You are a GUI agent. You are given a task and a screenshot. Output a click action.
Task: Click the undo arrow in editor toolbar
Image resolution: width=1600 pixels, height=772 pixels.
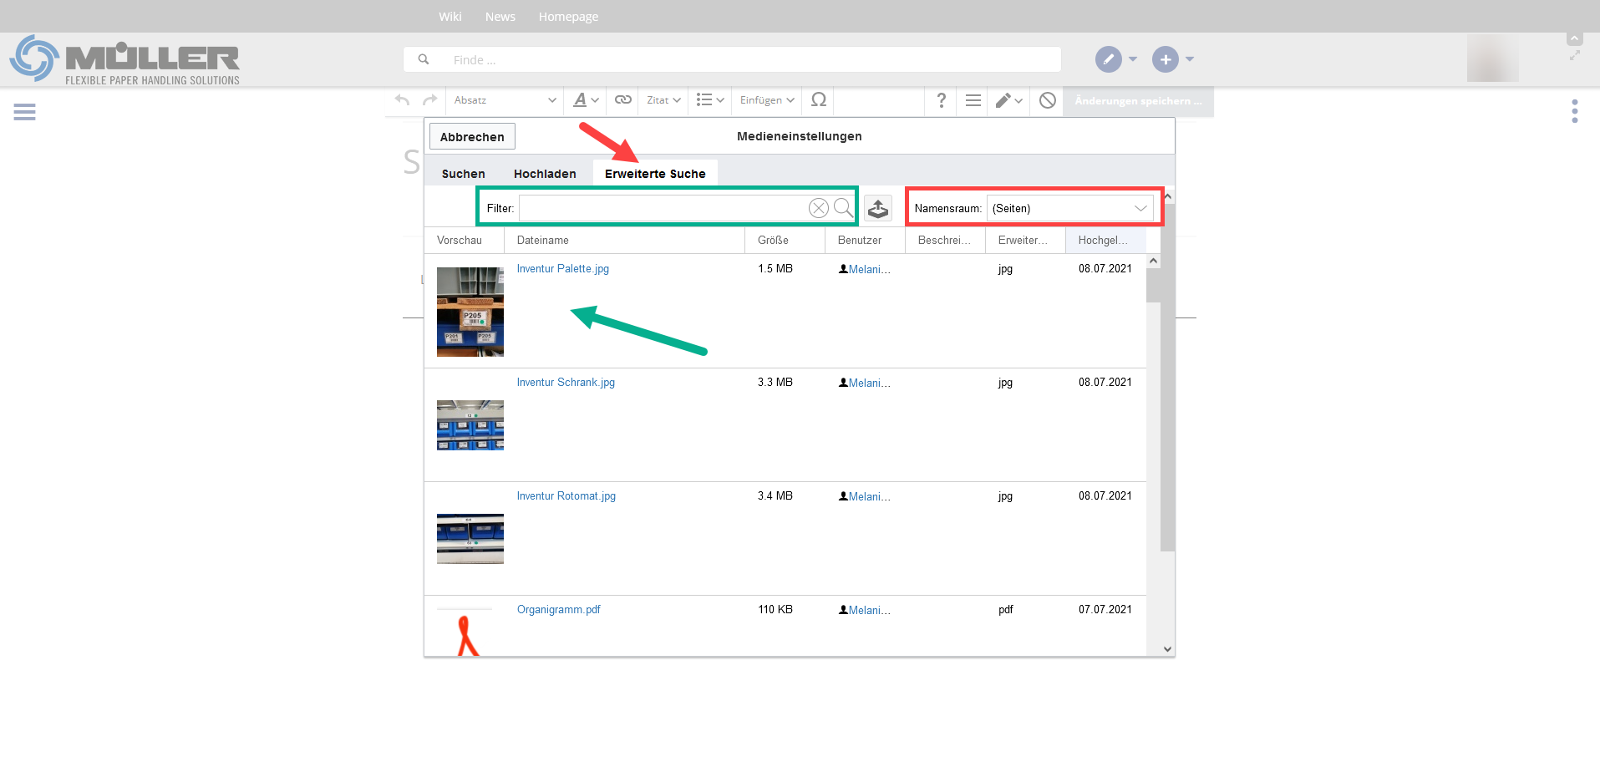(x=402, y=100)
